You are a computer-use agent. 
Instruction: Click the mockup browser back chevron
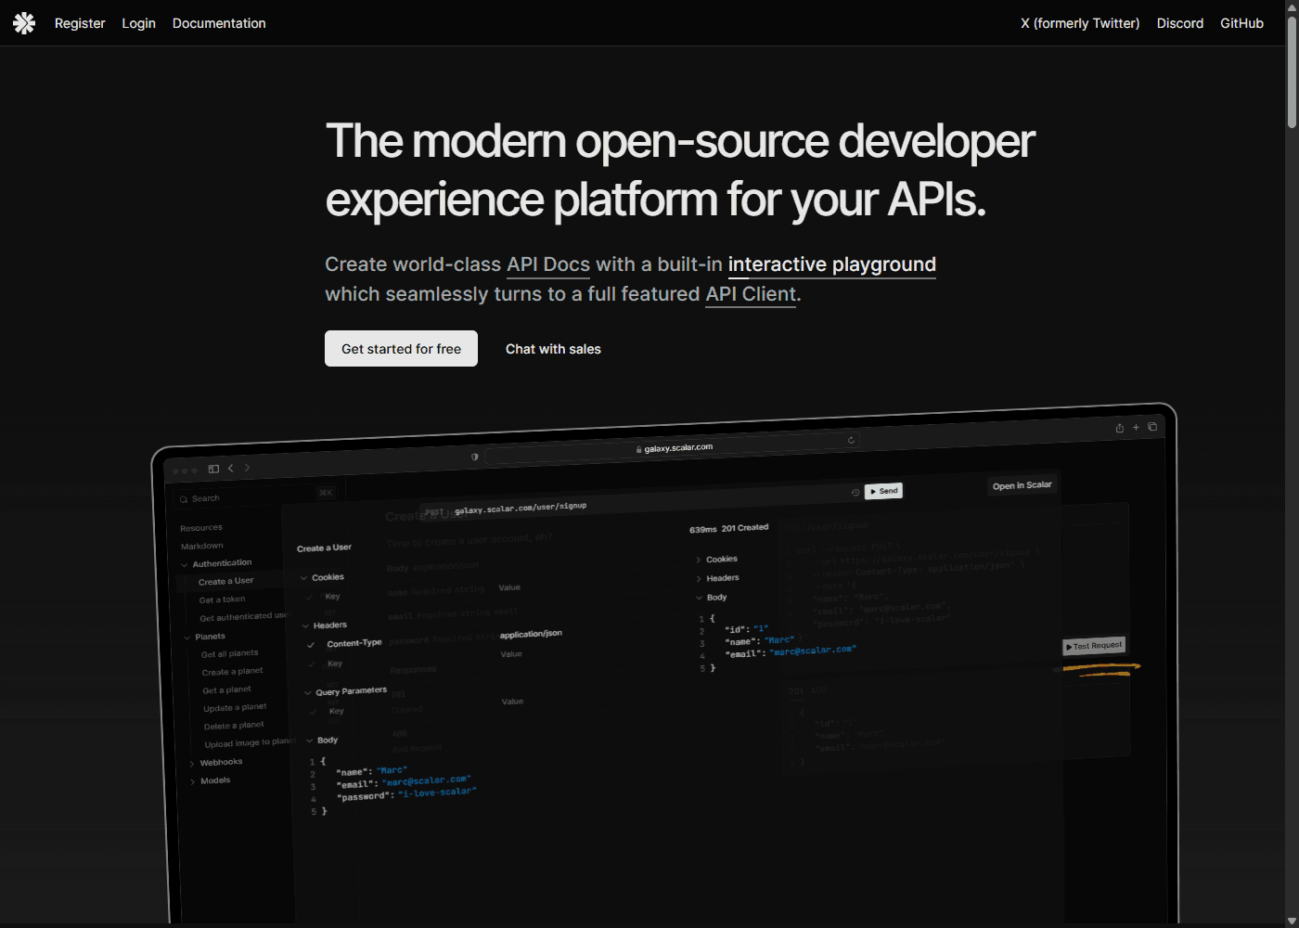point(231,469)
